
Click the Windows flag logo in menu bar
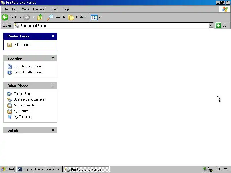point(225,9)
